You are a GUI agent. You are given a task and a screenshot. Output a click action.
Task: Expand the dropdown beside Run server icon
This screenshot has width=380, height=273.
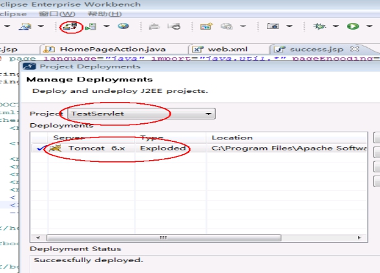point(107,26)
